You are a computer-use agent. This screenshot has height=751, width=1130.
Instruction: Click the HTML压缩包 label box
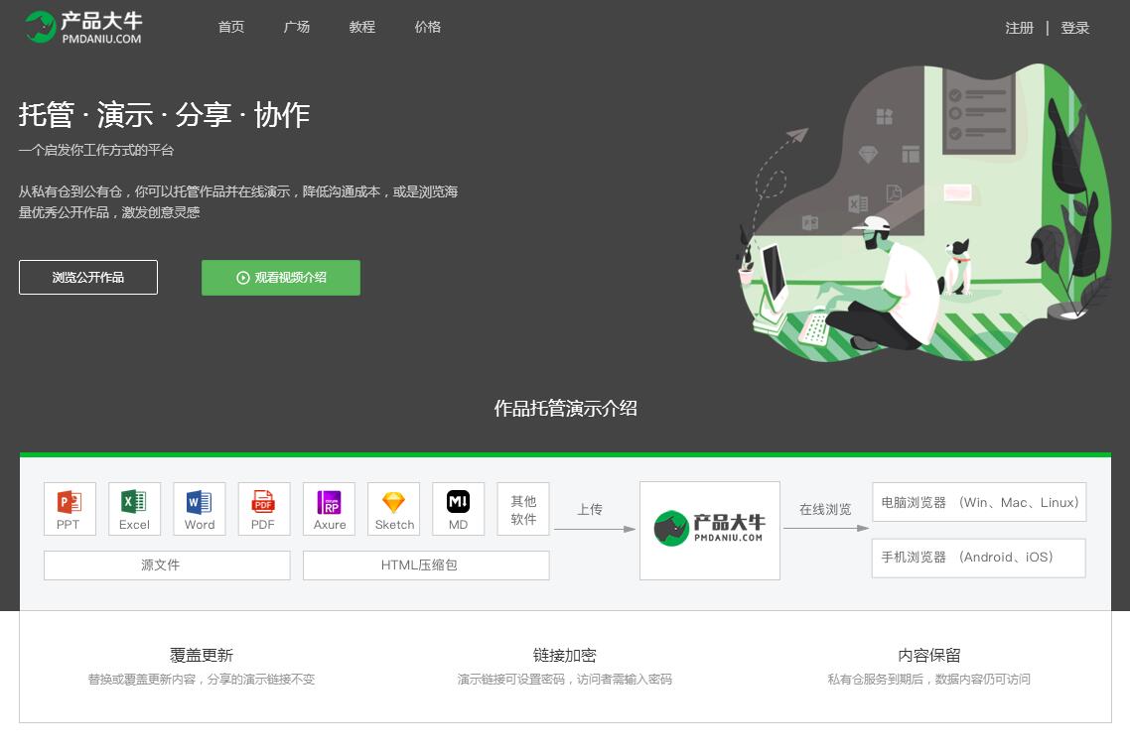pos(426,565)
